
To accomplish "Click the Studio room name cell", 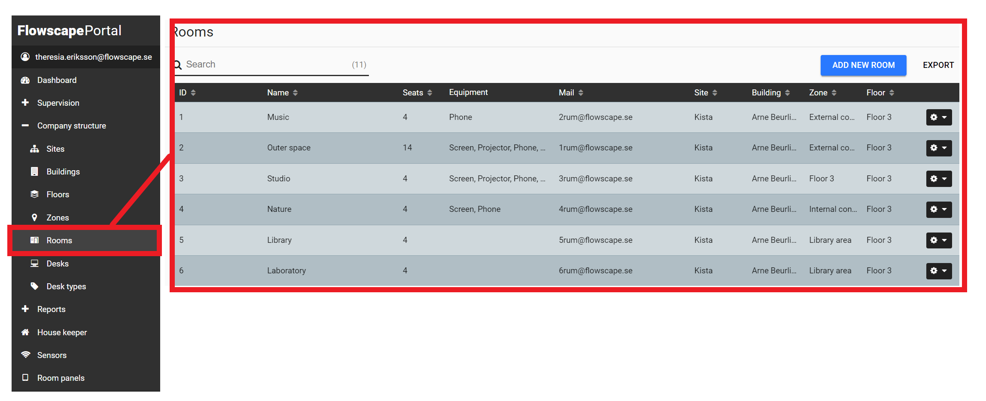I will pyautogui.click(x=278, y=178).
